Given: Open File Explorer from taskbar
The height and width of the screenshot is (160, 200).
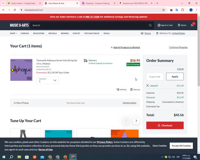Looking at the screenshot, I should pyautogui.click(x=19, y=157).
